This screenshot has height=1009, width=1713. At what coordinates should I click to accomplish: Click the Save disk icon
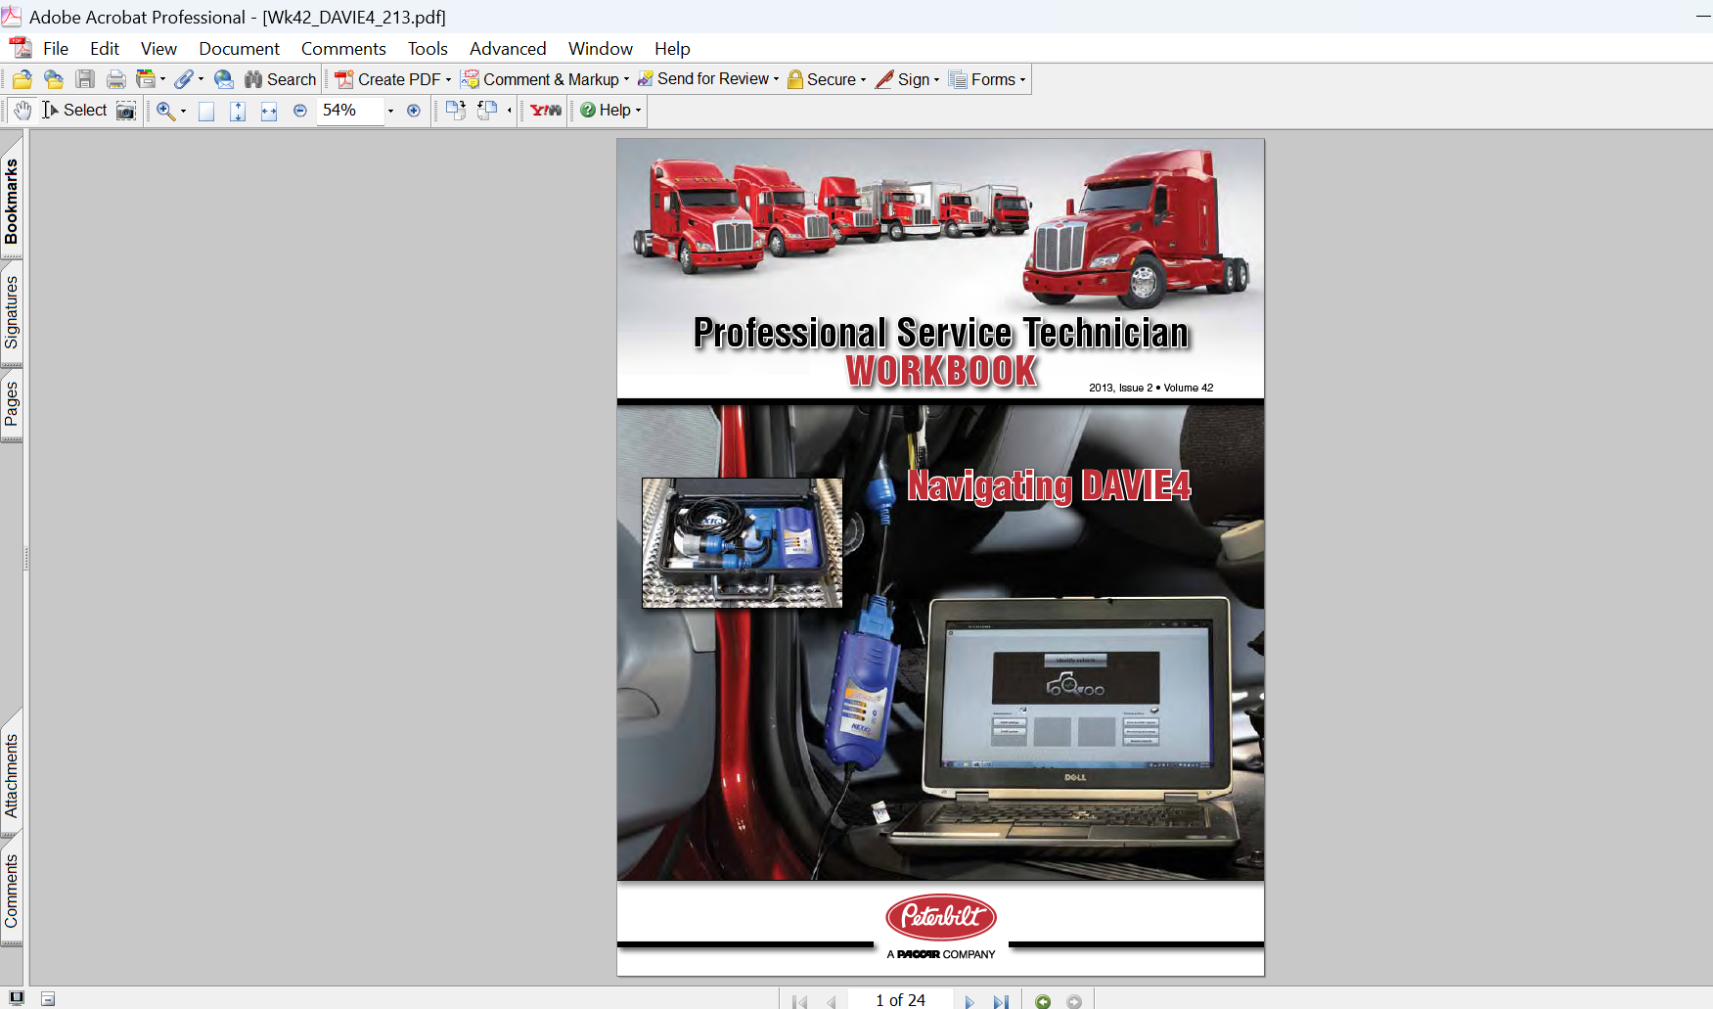[85, 79]
